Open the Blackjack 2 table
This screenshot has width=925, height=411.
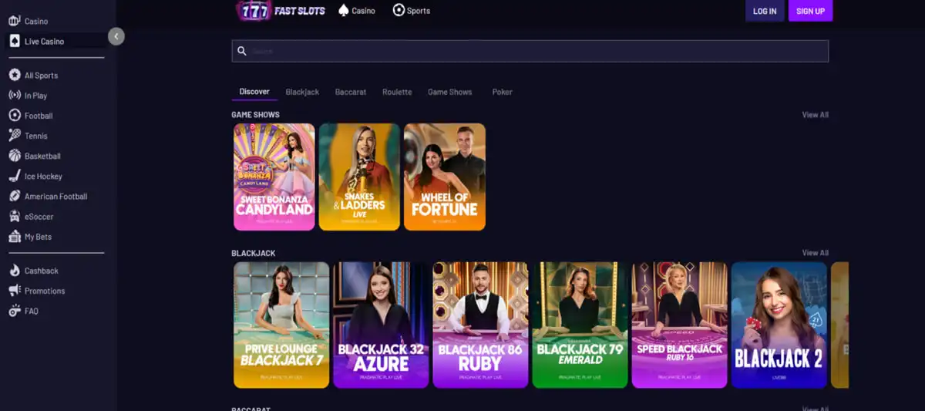click(779, 325)
